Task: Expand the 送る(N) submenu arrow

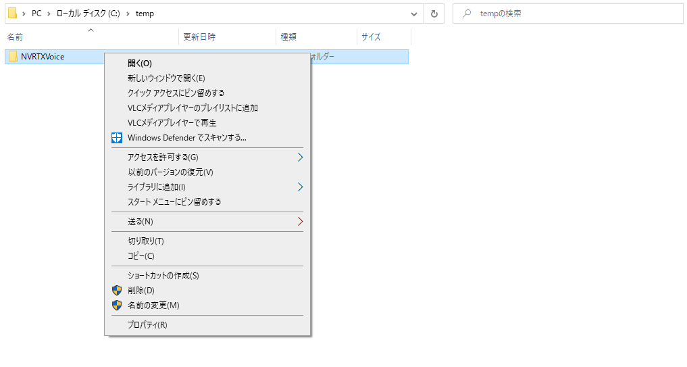Action: (x=300, y=222)
